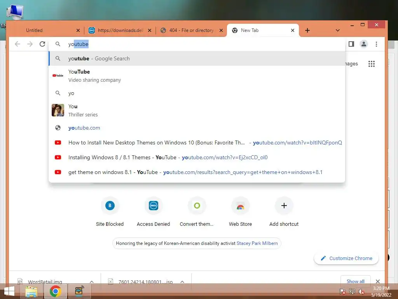Open a new tab with the plus button
This screenshot has width=398, height=299.
tap(307, 30)
